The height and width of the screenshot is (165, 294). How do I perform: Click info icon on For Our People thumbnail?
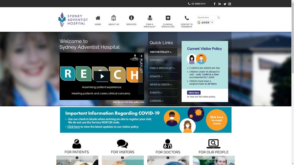tap(213, 158)
